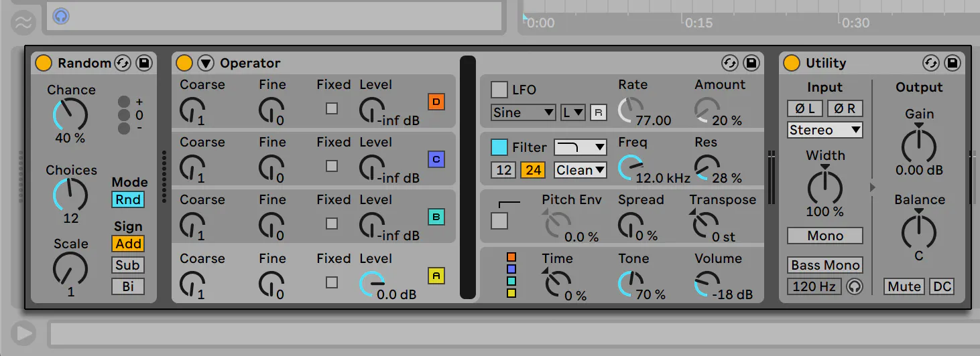
Task: Open the LFO Sine waveform dropdown
Action: (524, 112)
